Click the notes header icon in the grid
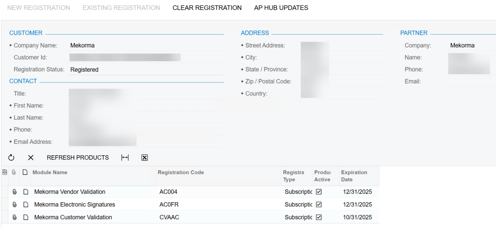Screen dimensions: 496x229 tap(25, 172)
